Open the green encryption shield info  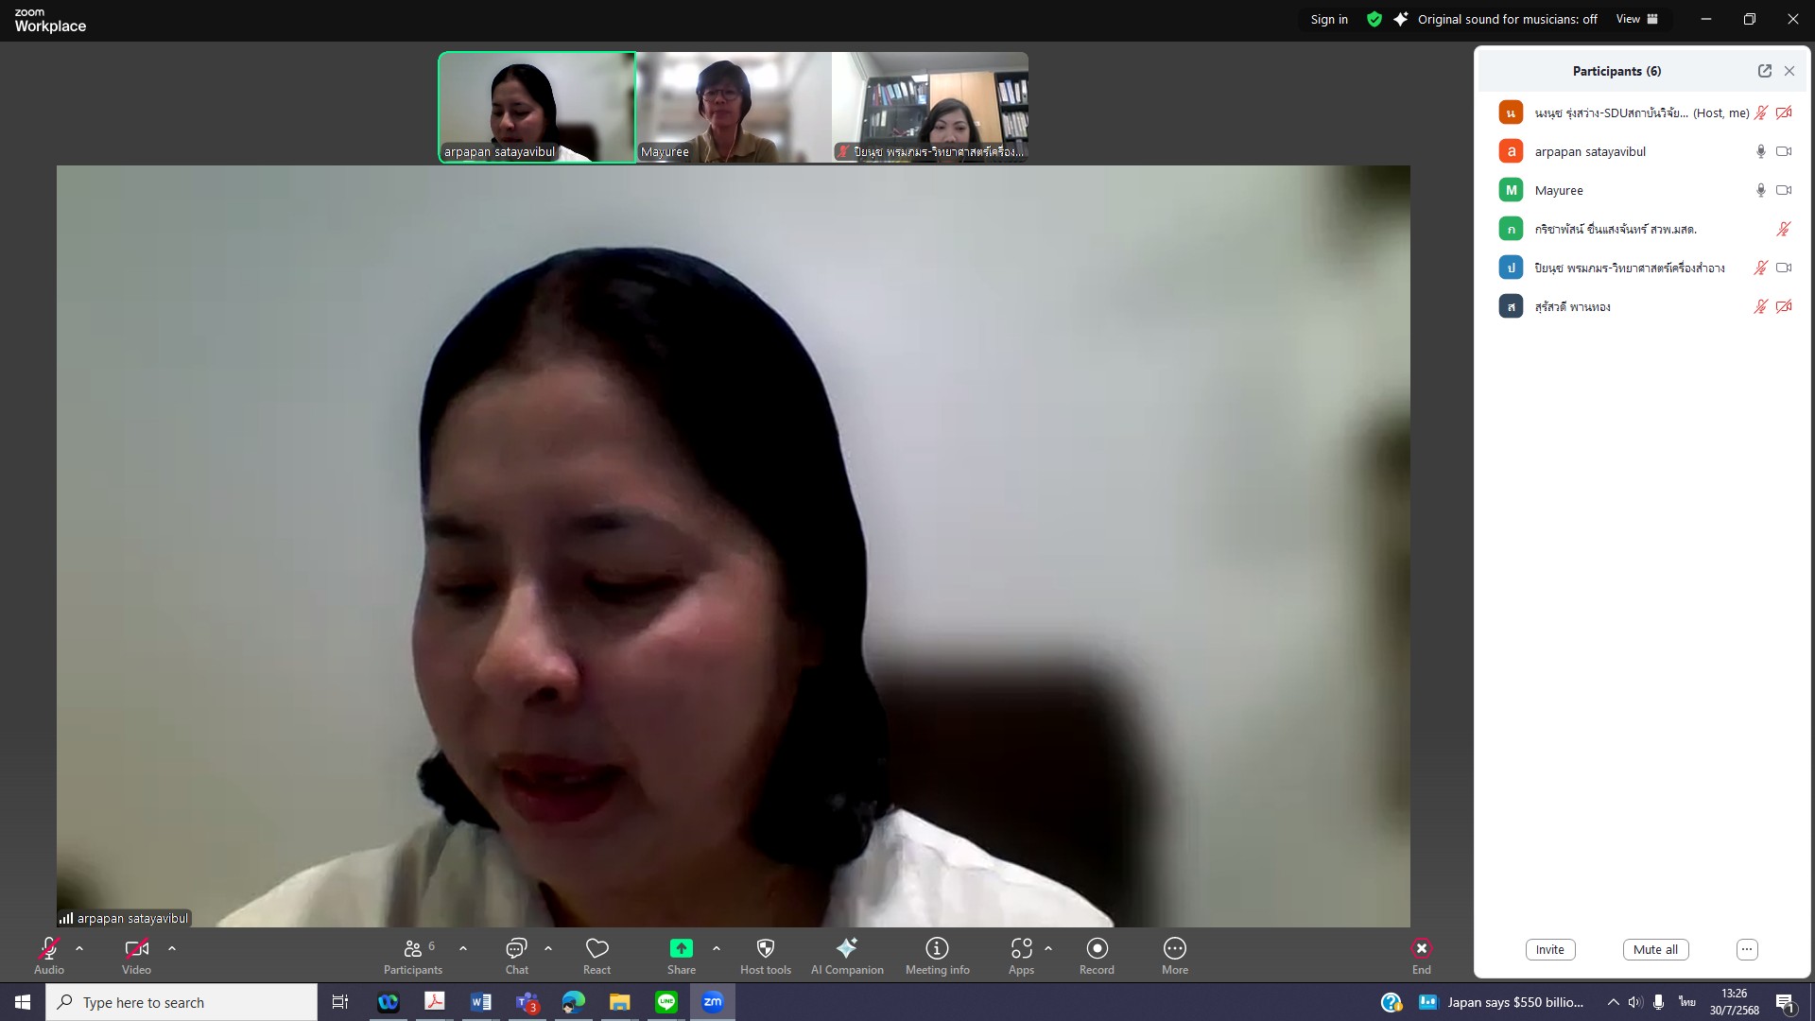[1374, 19]
